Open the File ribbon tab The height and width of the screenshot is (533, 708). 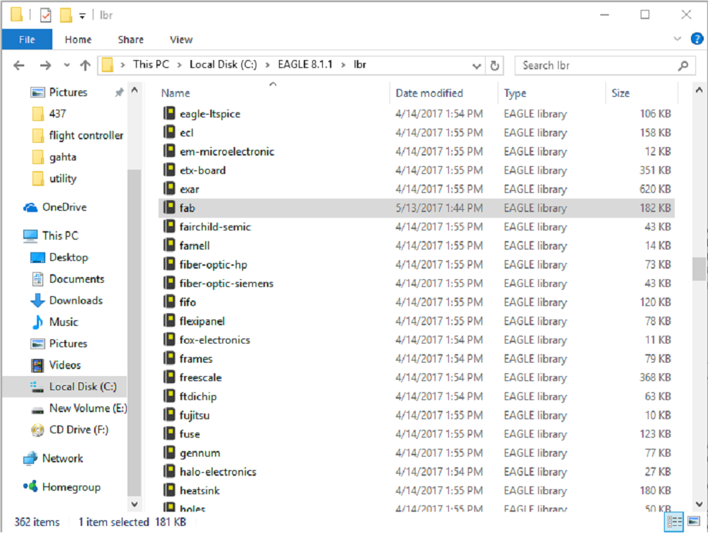27,40
